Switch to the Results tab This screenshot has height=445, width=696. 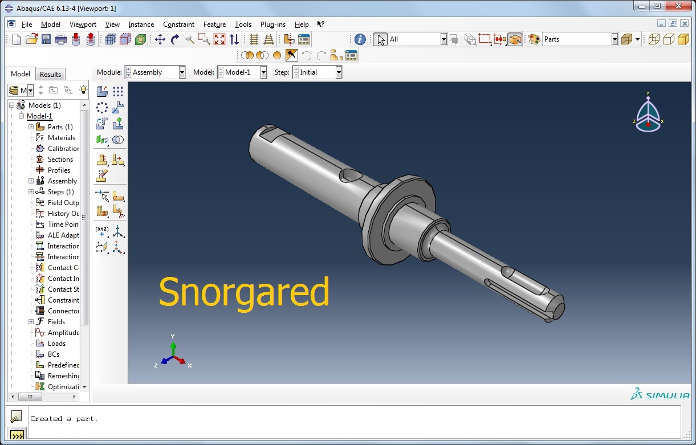tap(50, 74)
